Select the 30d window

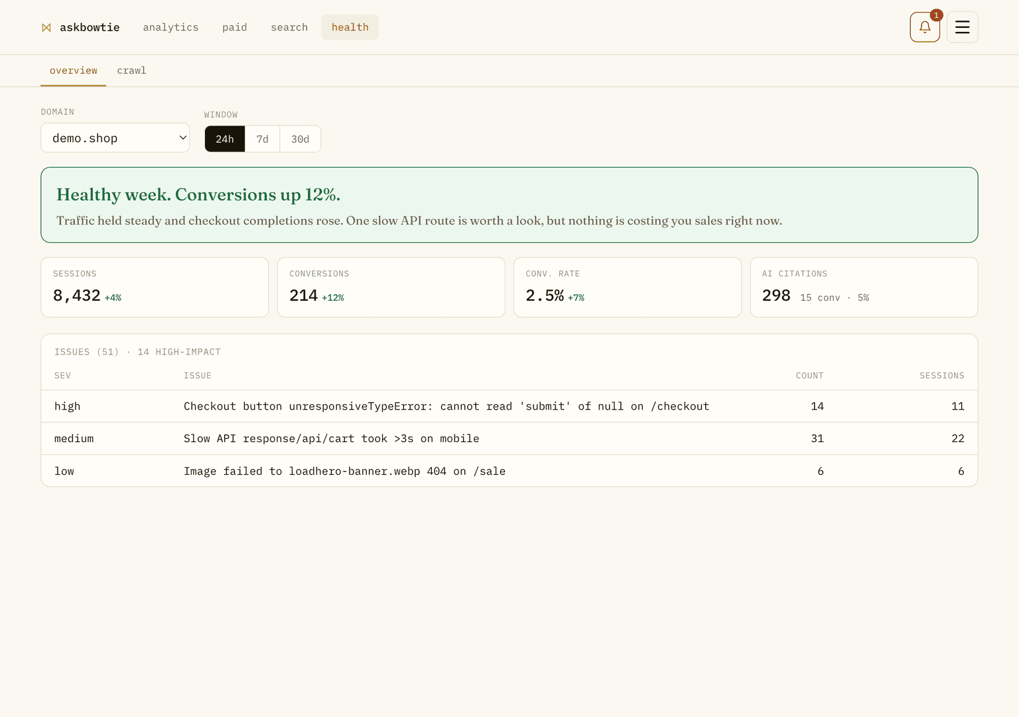[x=300, y=139]
